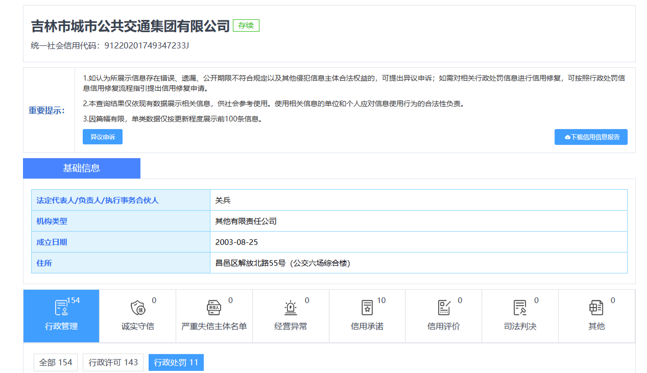Select the company name 吉林市城市公共交通集团有限公司

(x=129, y=25)
